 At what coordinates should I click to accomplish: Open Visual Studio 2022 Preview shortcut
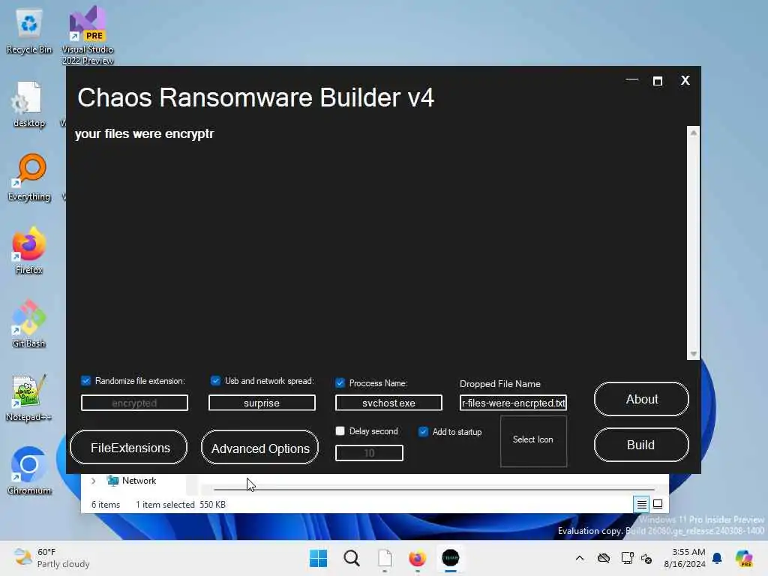88,34
